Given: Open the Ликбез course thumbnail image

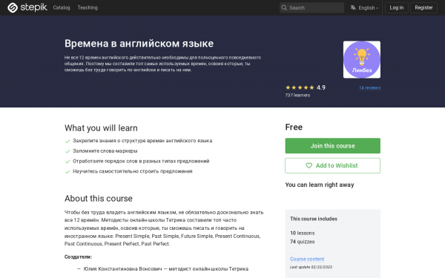Looking at the screenshot, I should [362, 59].
